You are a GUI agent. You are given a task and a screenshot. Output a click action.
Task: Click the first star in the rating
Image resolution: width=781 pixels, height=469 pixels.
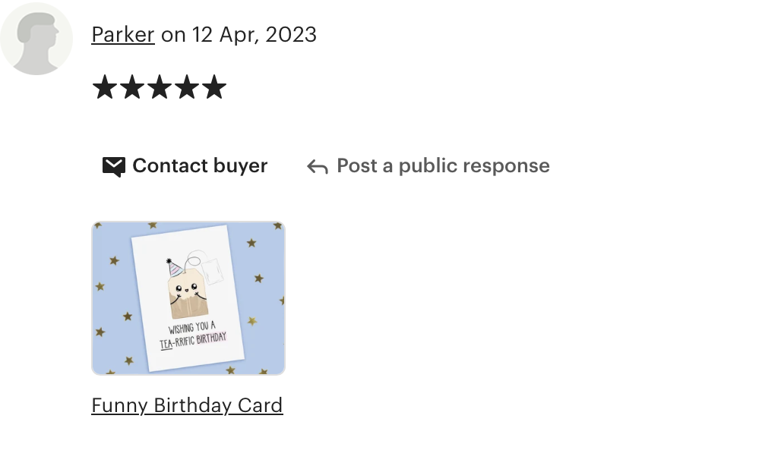105,87
